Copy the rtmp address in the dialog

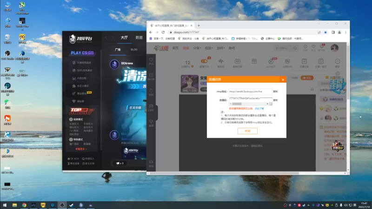point(275,91)
